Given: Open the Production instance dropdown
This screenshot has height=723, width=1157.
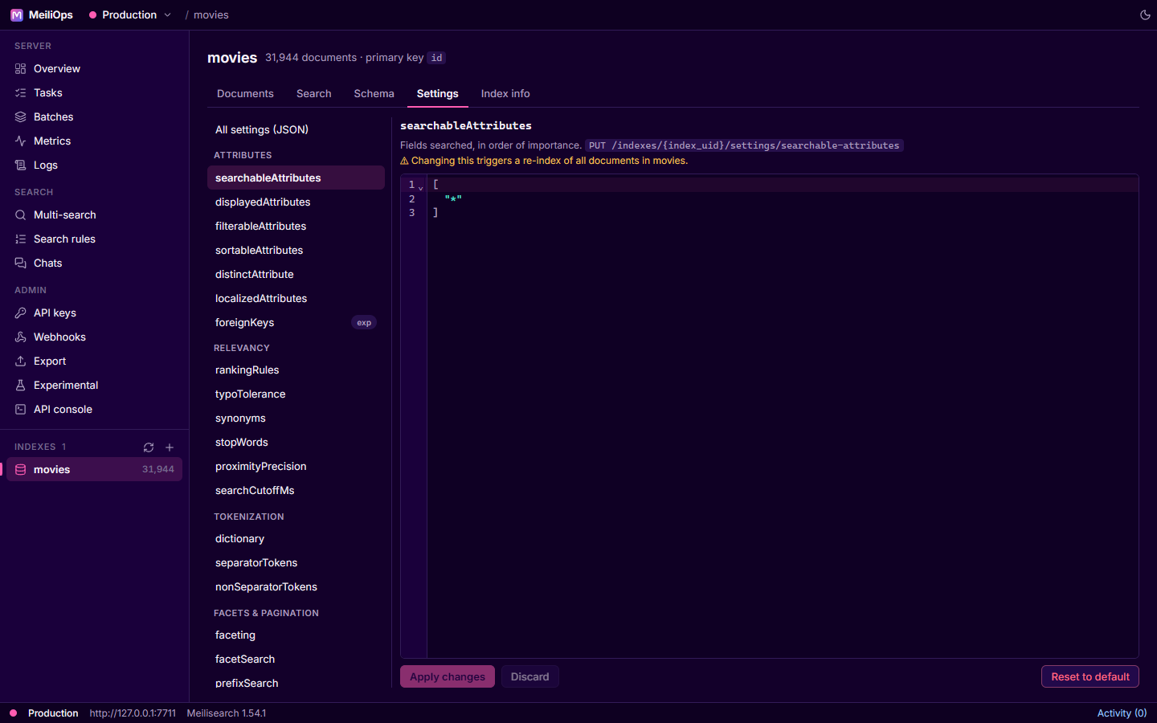Looking at the screenshot, I should pyautogui.click(x=130, y=15).
